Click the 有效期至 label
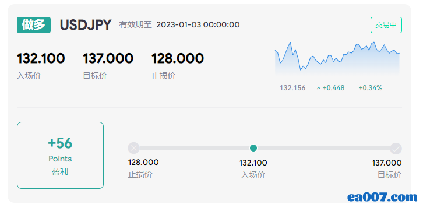The image size is (423, 211). (x=136, y=25)
